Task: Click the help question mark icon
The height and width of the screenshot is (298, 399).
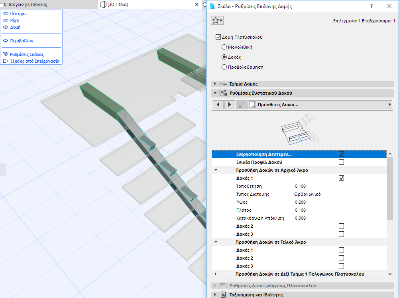Action: (371, 6)
